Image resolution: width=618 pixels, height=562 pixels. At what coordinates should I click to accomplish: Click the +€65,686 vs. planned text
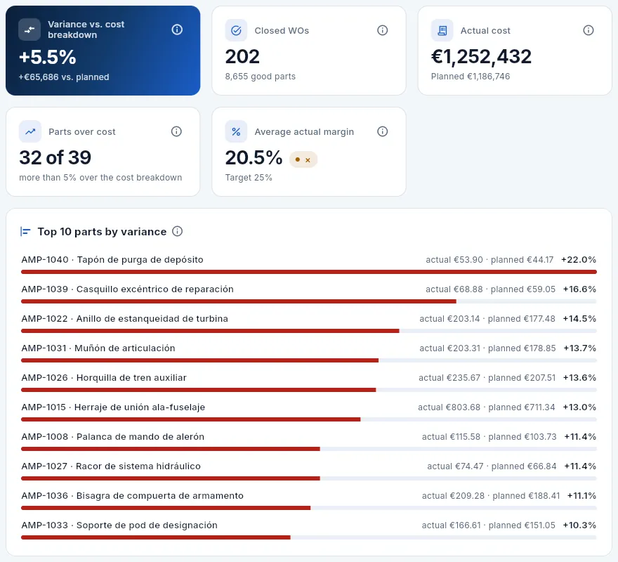coord(64,77)
